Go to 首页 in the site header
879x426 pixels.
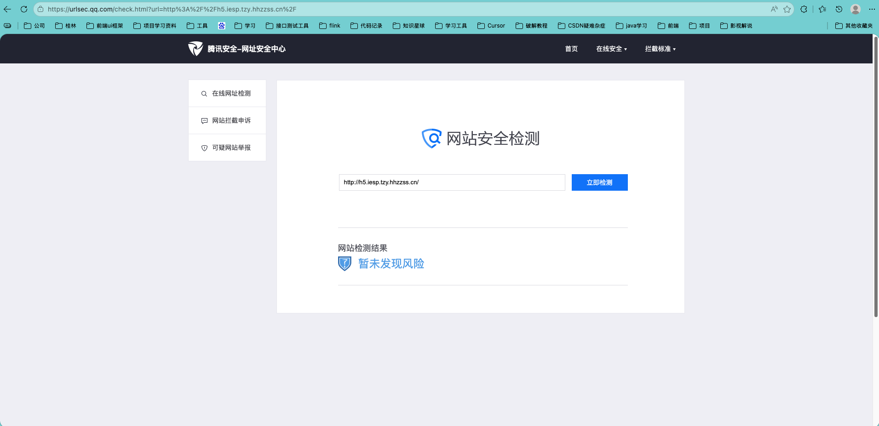pos(571,49)
